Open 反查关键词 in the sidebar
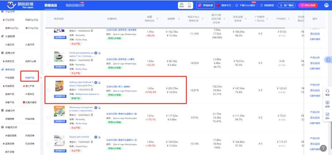 [x=31, y=102]
